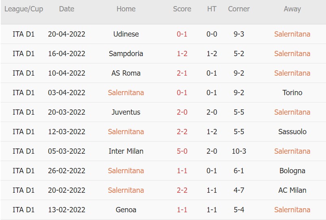Open the Genoa home team link
Screen dimensions: 326x220
[126, 210]
